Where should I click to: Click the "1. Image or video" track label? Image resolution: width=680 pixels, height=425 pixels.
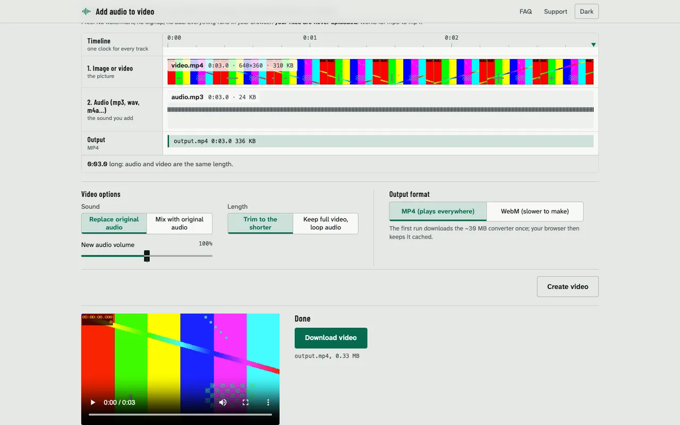click(x=110, y=69)
